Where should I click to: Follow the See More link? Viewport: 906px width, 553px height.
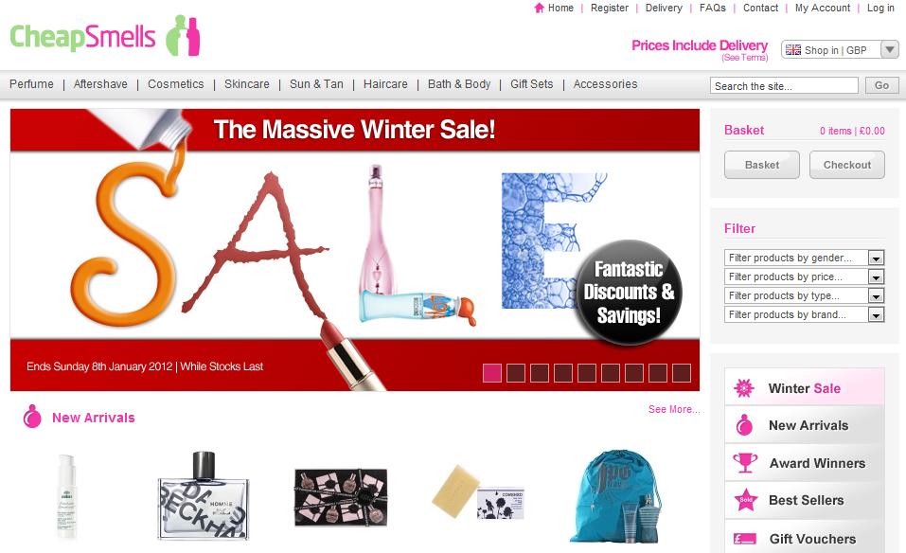point(674,409)
